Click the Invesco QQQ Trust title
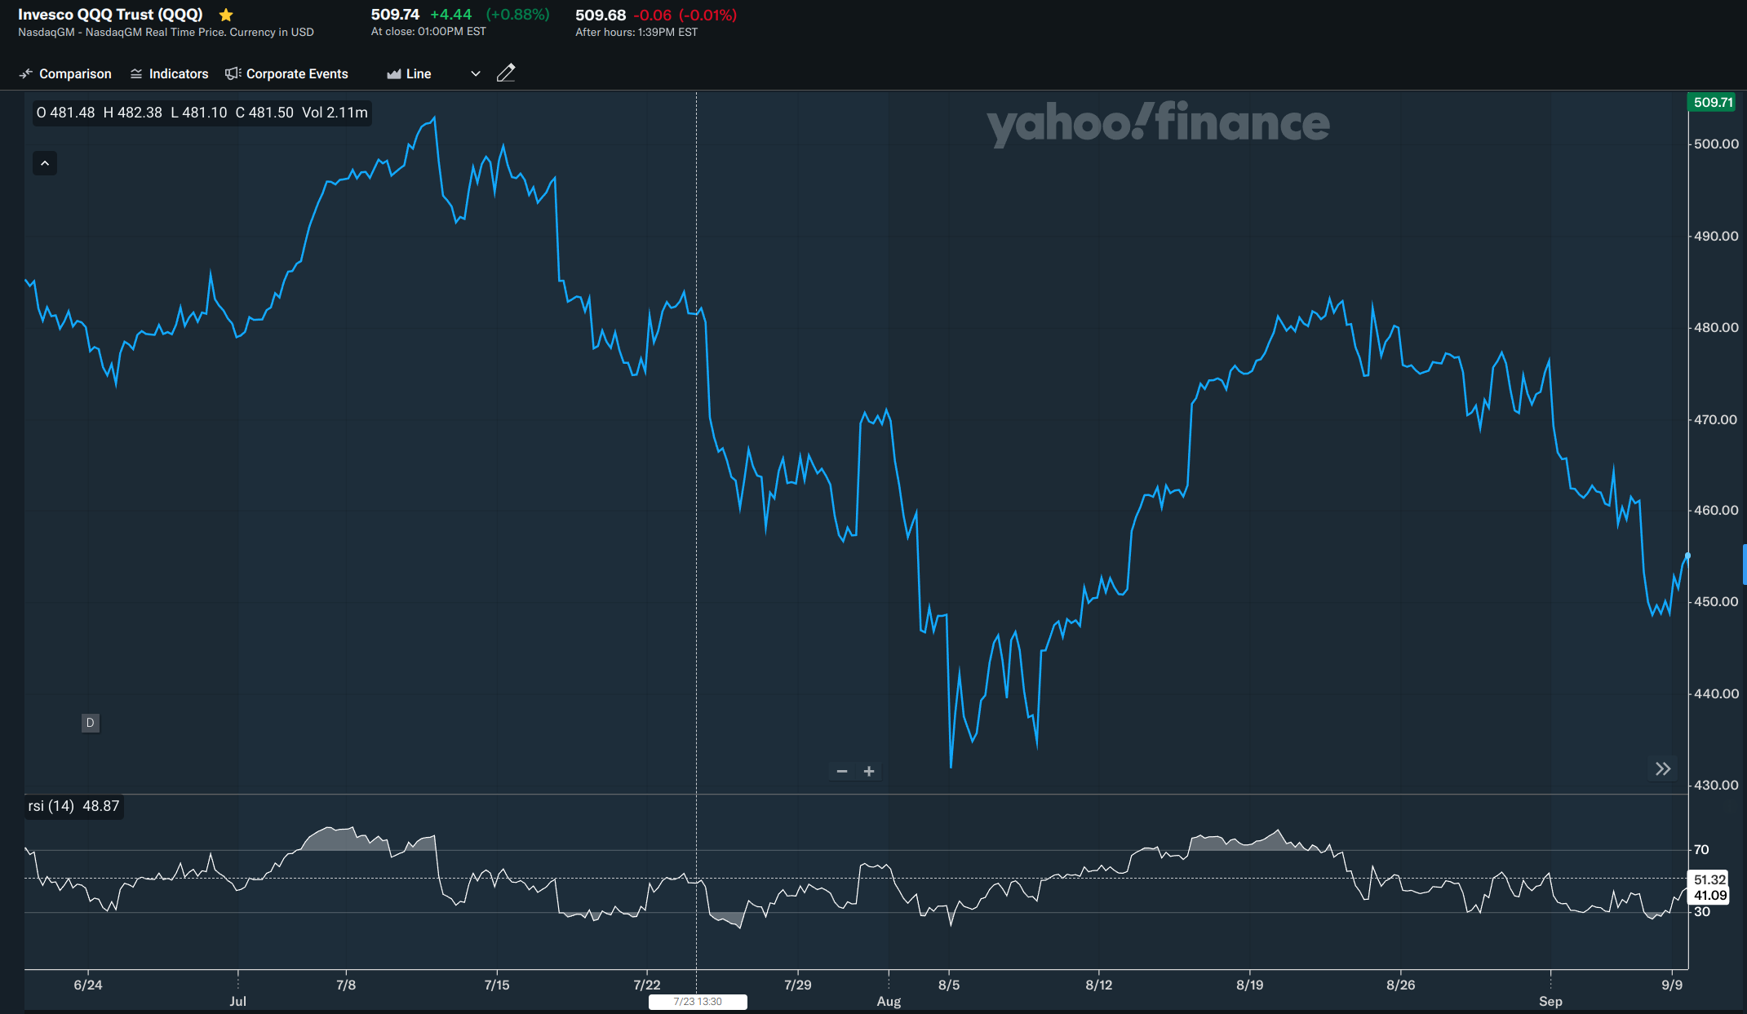Screen dimensions: 1747x1014 click(x=110, y=15)
